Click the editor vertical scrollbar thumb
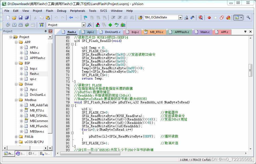Viewport: 256px width, 164px height. click(250, 70)
